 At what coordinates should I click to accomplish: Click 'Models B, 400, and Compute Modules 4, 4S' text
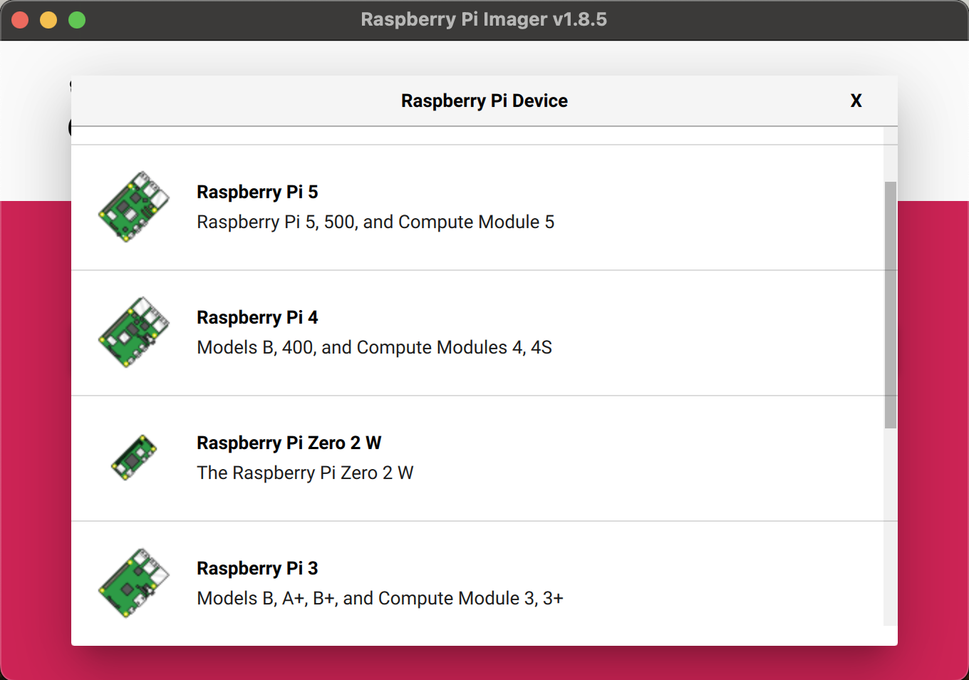coord(374,347)
